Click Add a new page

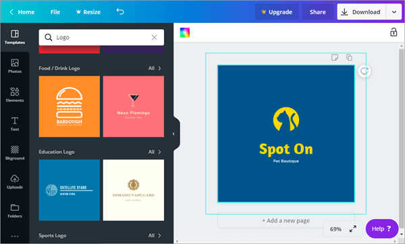point(286,221)
